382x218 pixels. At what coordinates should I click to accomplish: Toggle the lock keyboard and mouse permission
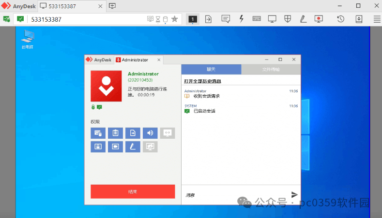[x=98, y=146]
